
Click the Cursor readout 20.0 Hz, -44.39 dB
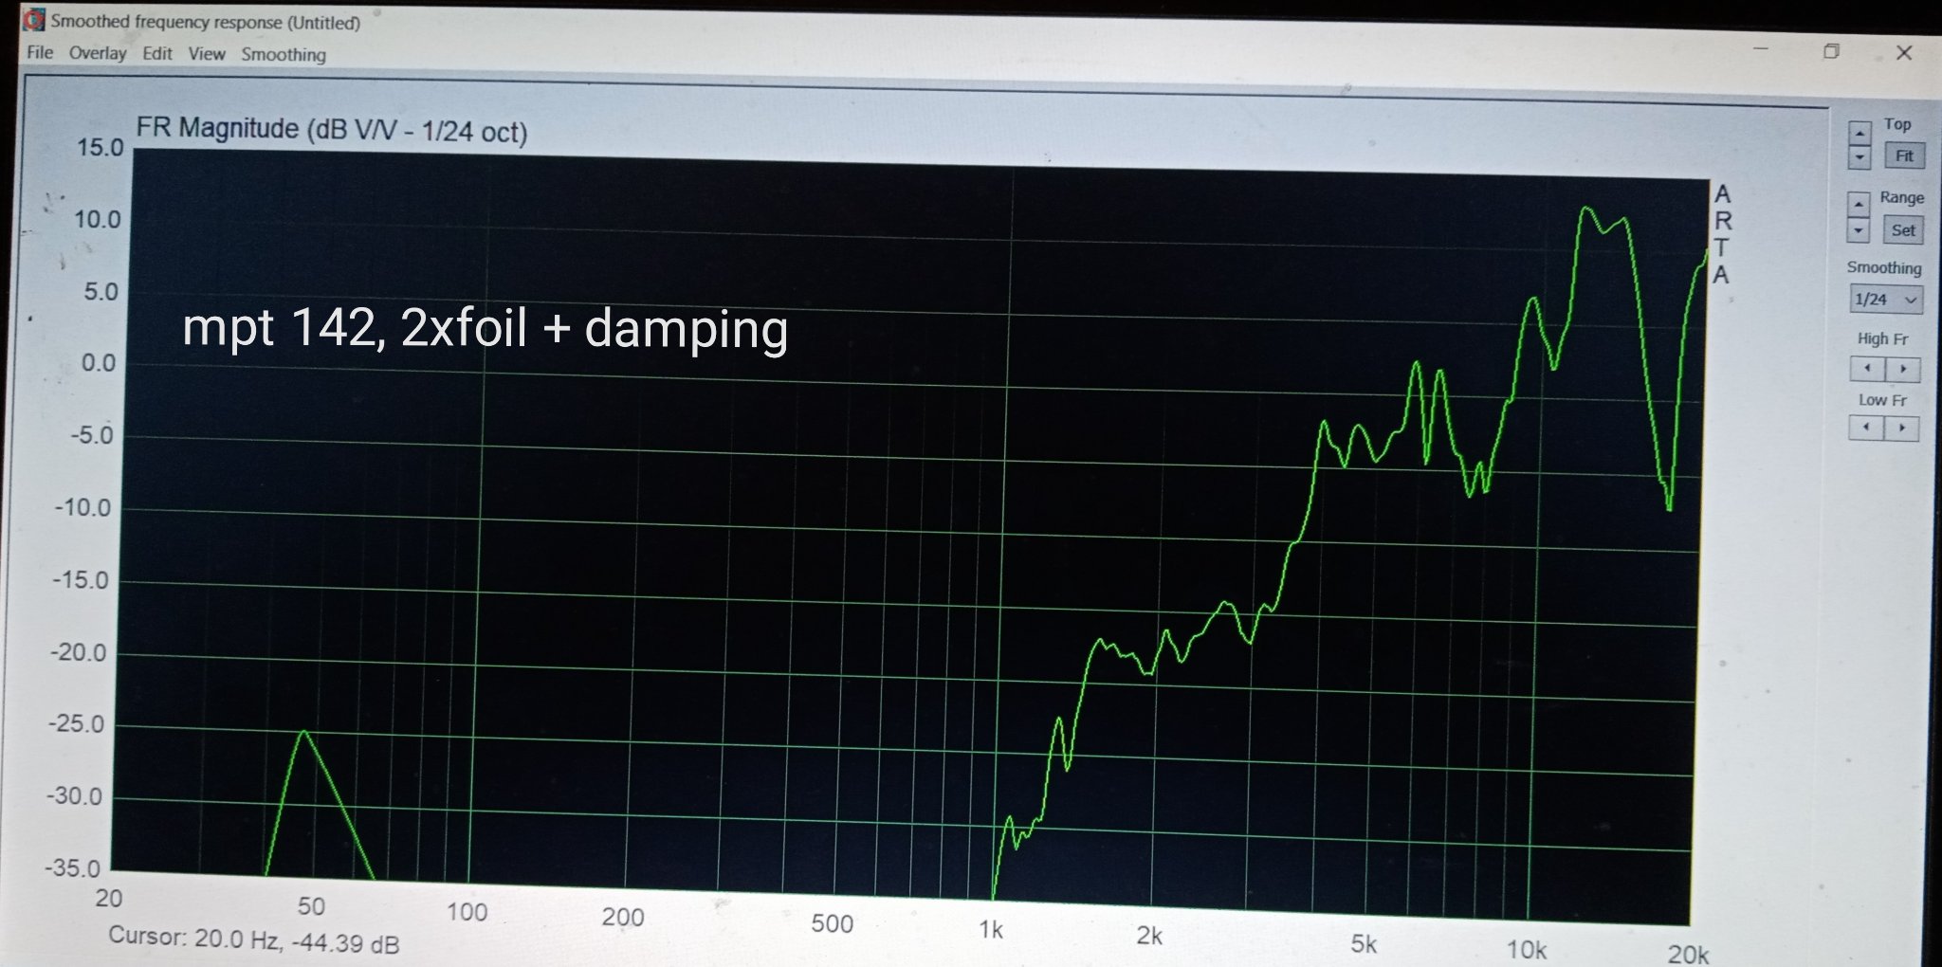[253, 940]
